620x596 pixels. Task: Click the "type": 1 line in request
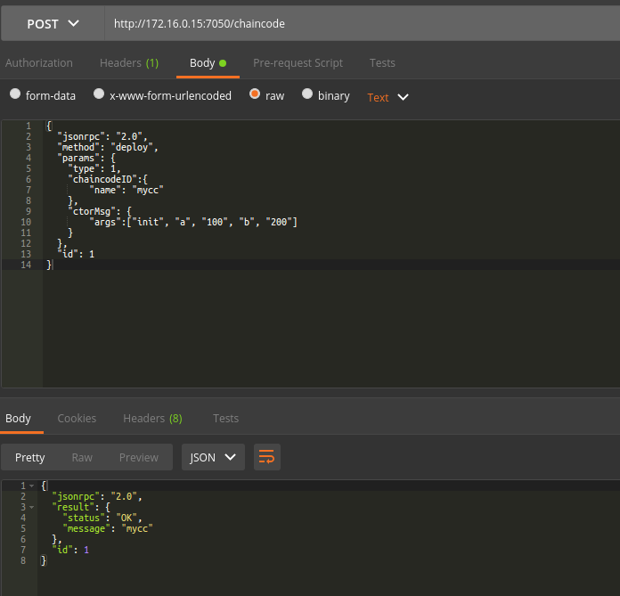[94, 168]
